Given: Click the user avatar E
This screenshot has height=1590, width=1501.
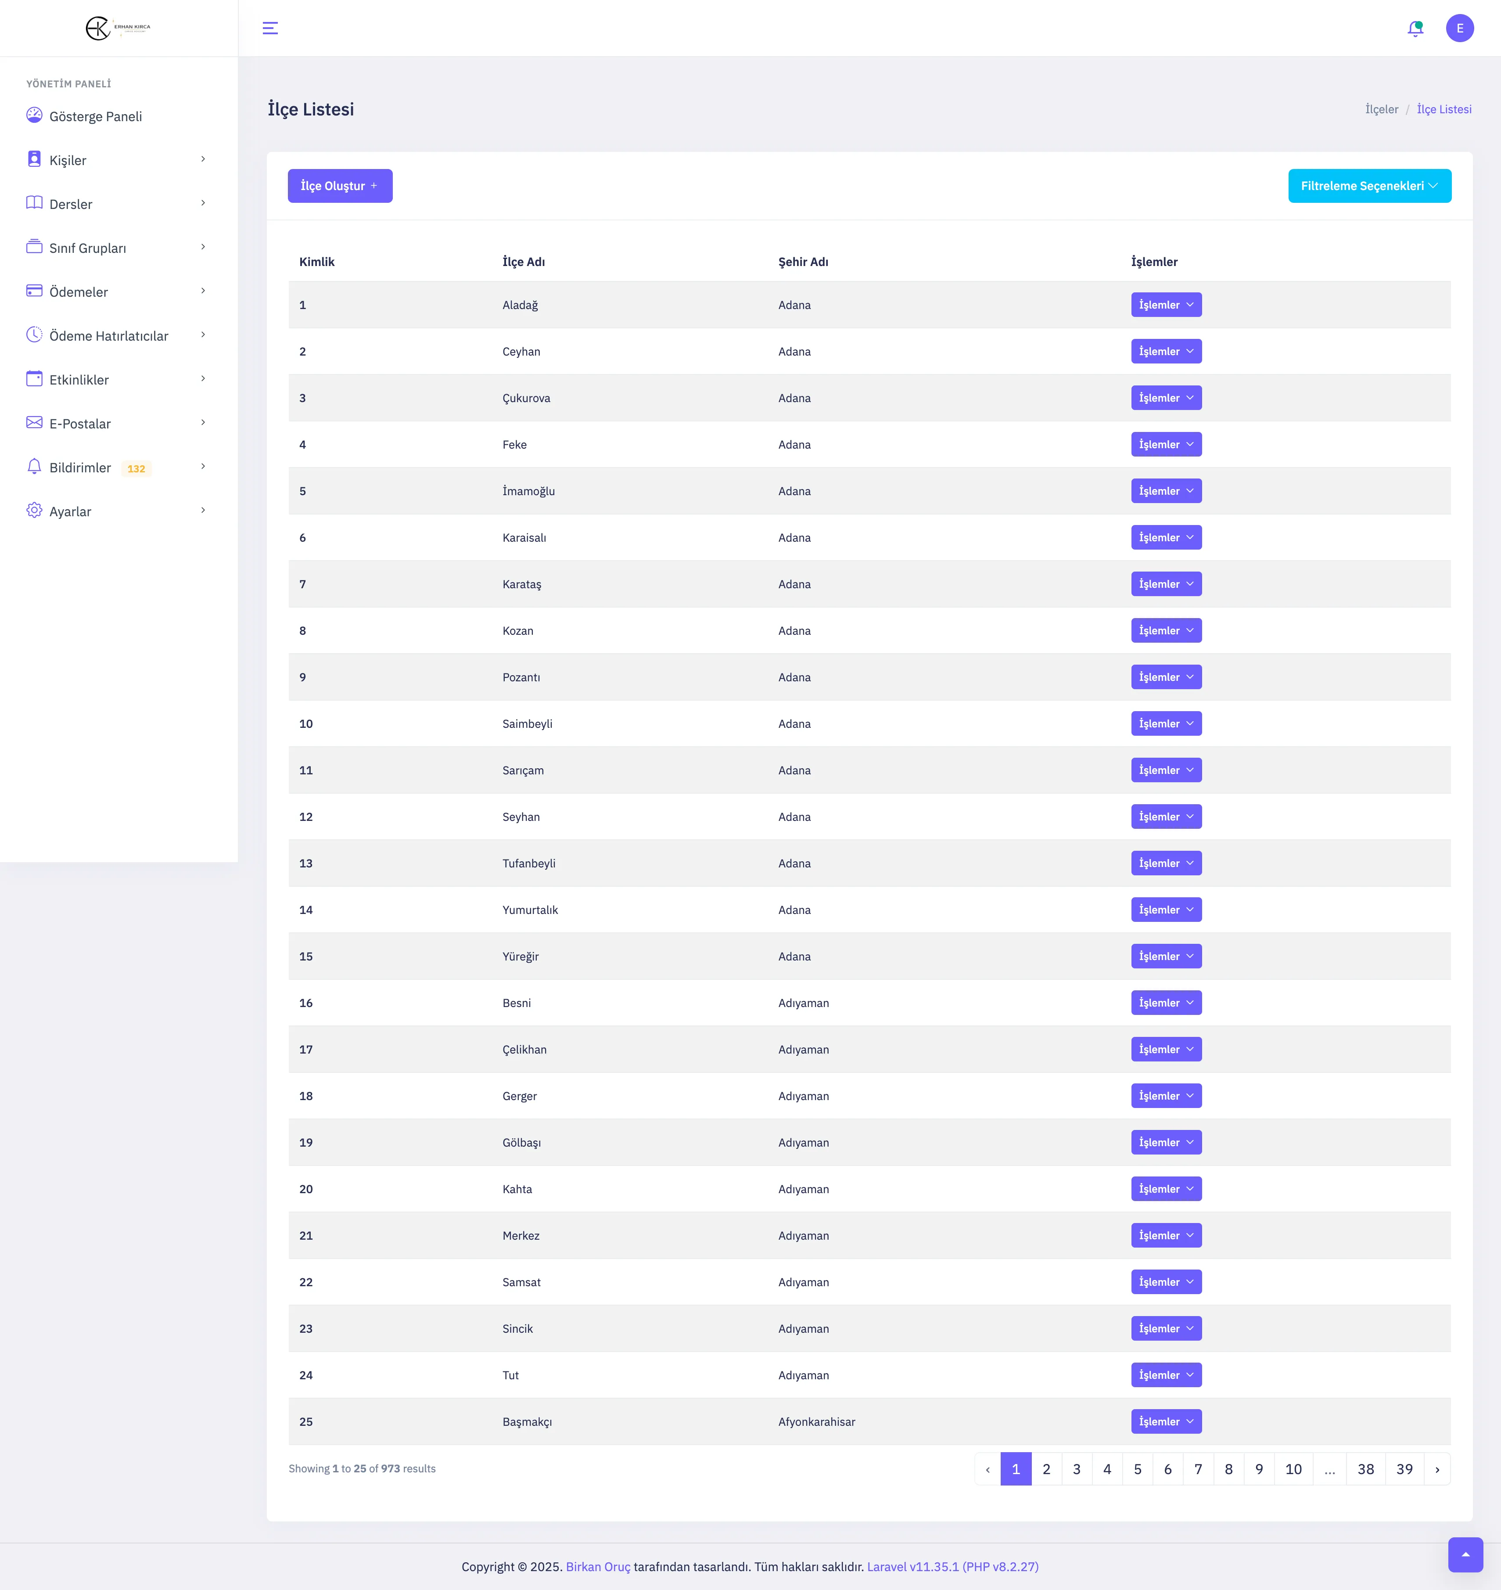Looking at the screenshot, I should coord(1459,28).
